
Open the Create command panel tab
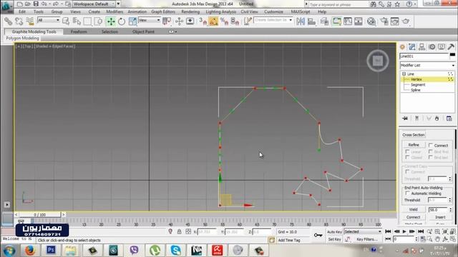point(402,46)
